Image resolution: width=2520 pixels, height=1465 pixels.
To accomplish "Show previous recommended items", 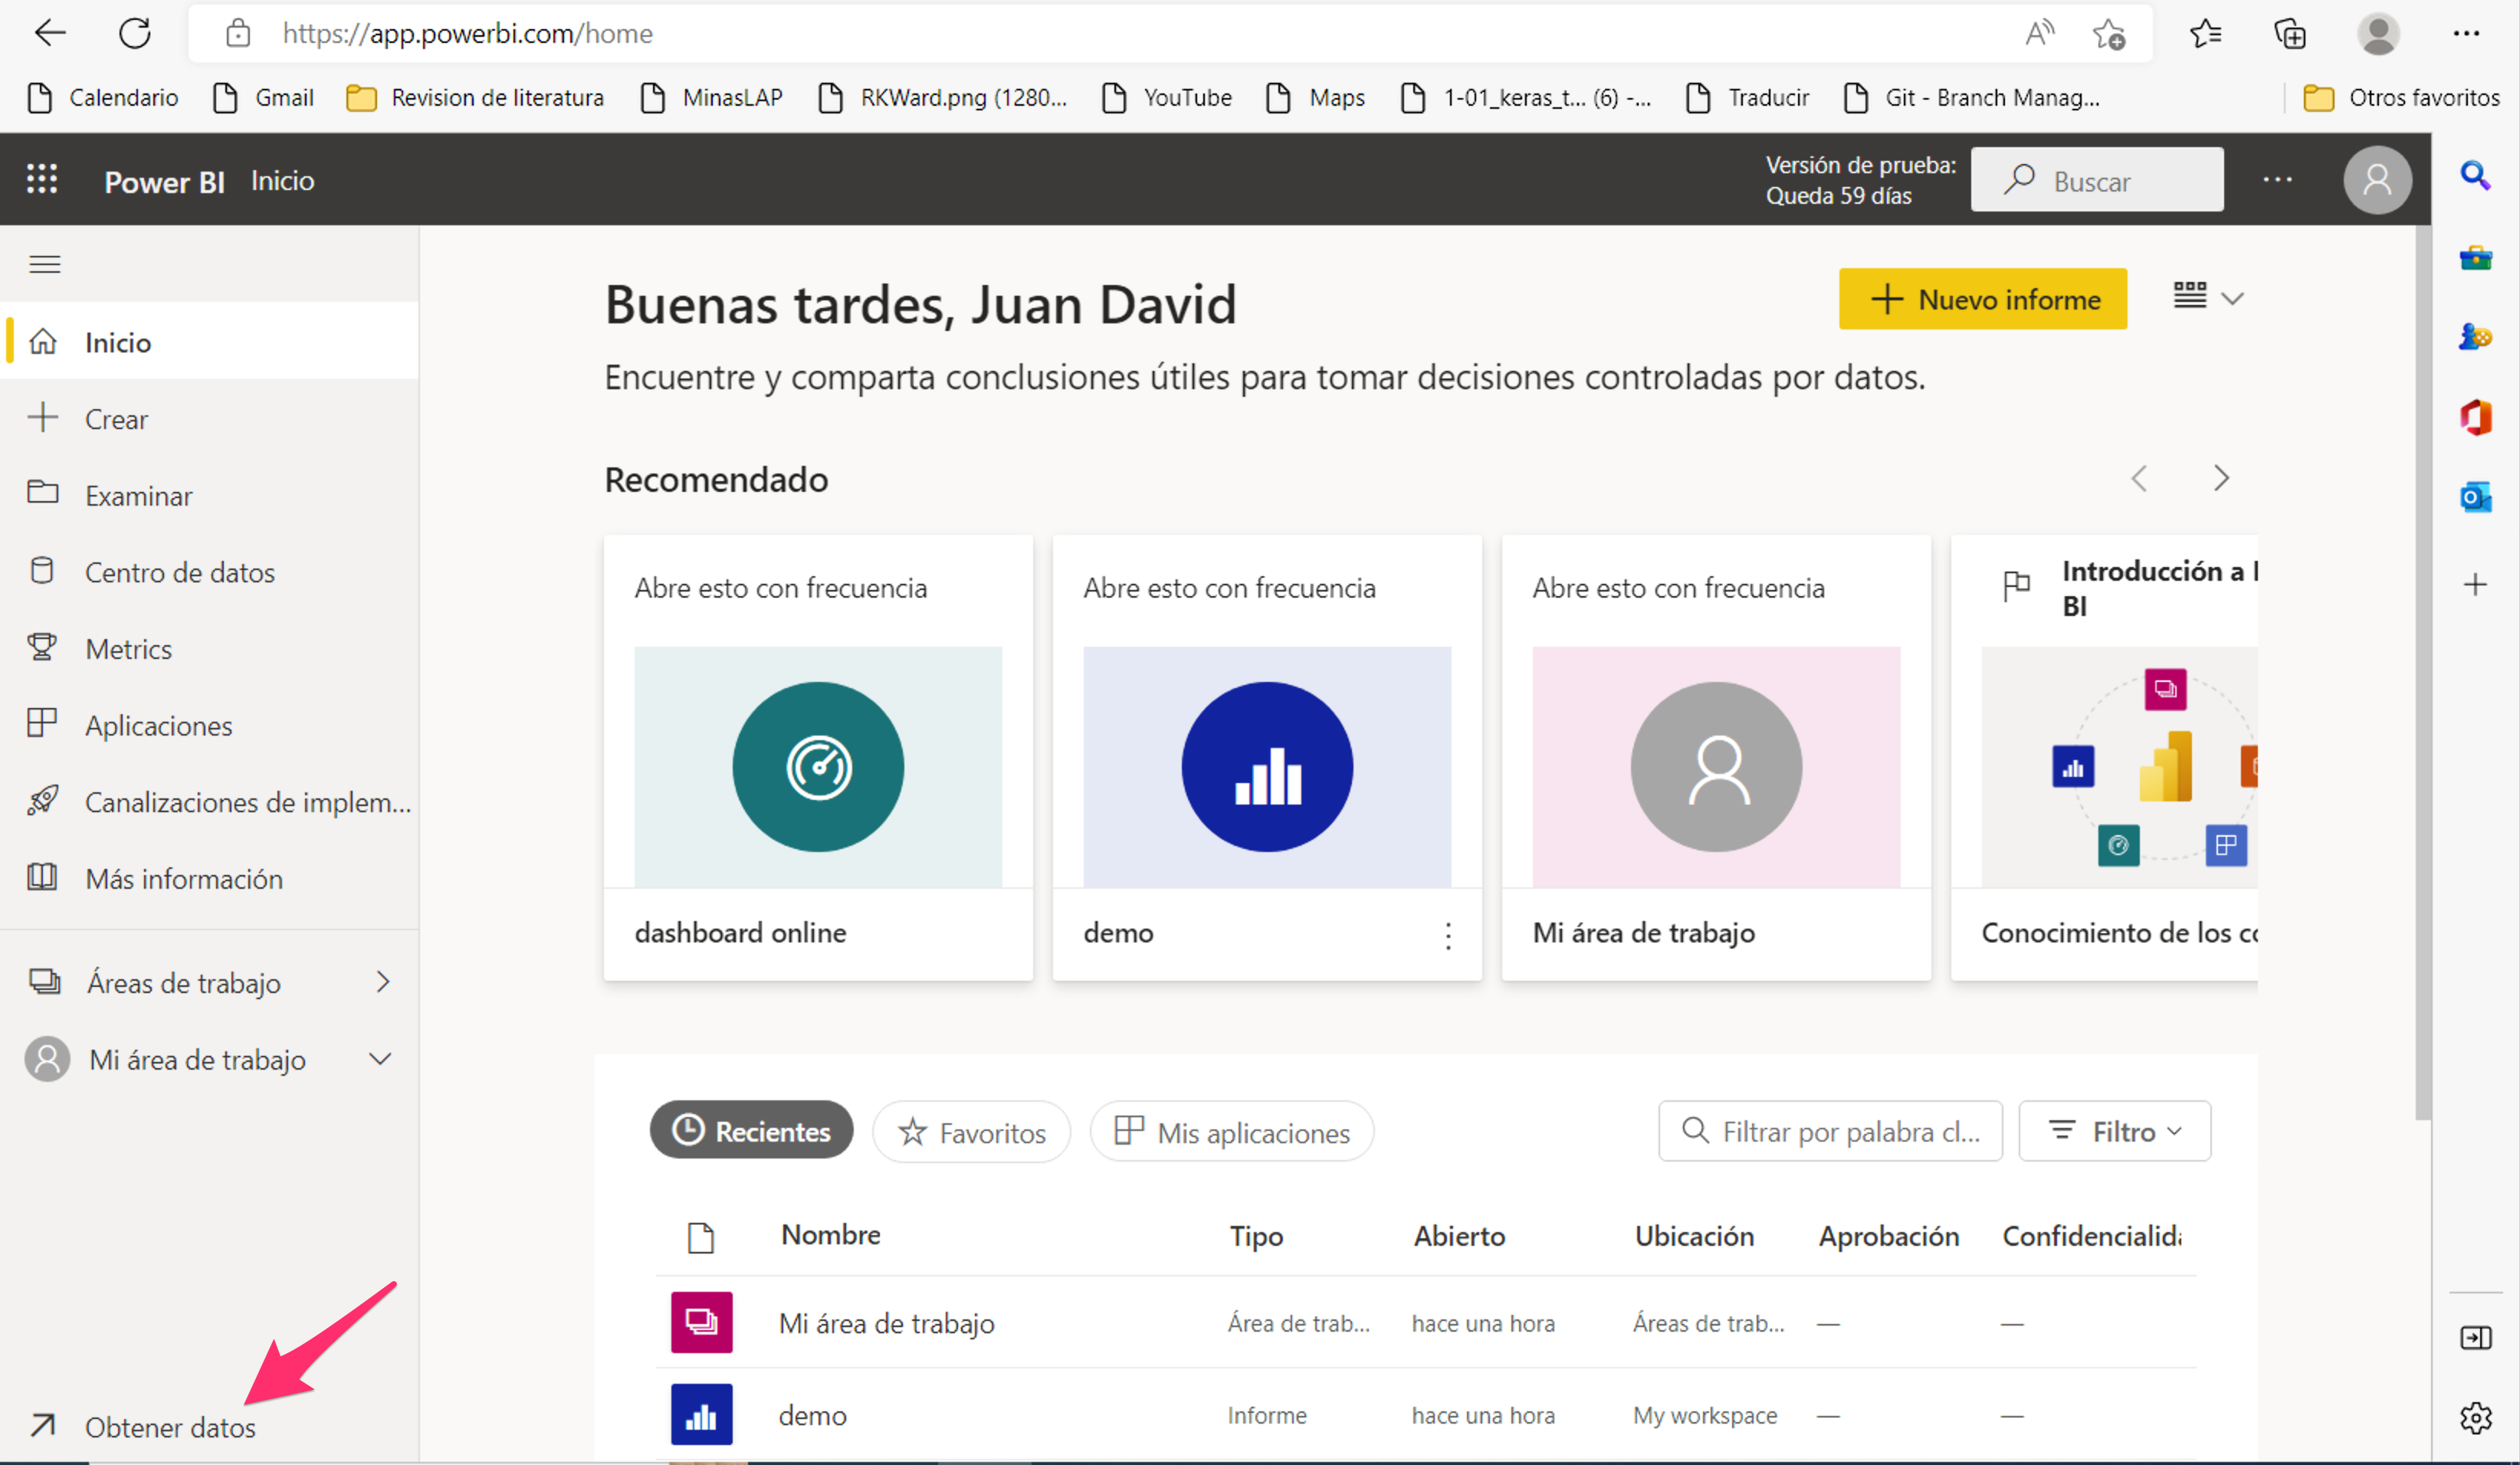I will (x=2139, y=479).
